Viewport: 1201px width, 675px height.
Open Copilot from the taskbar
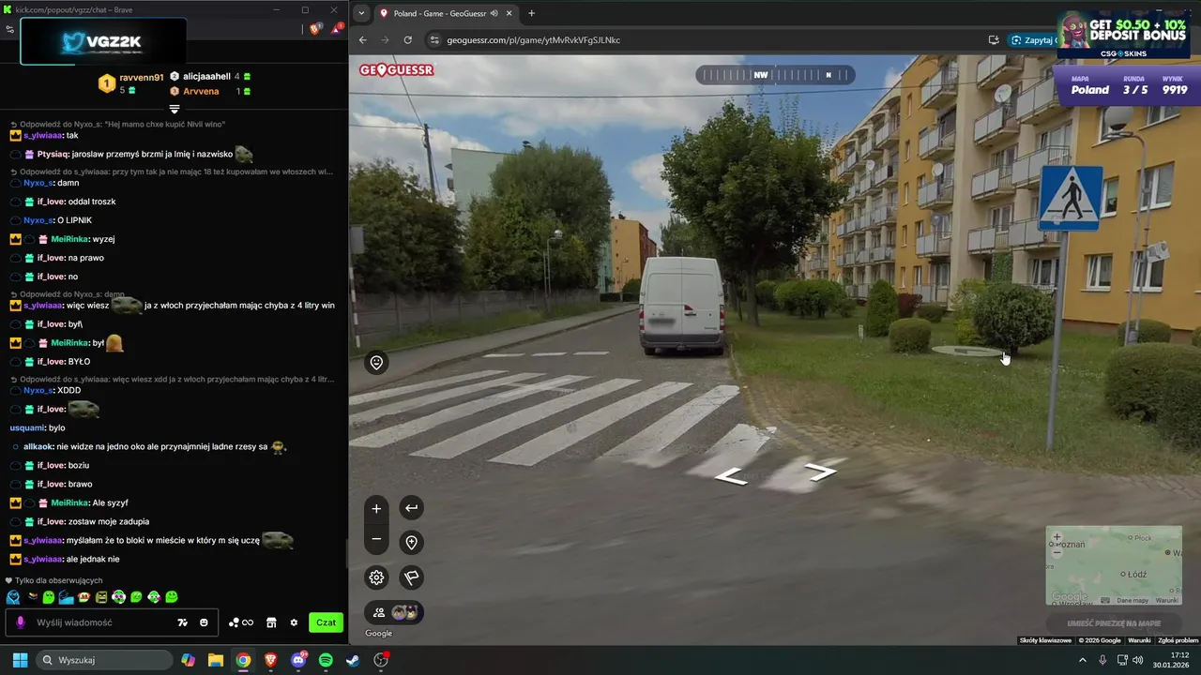(x=189, y=660)
